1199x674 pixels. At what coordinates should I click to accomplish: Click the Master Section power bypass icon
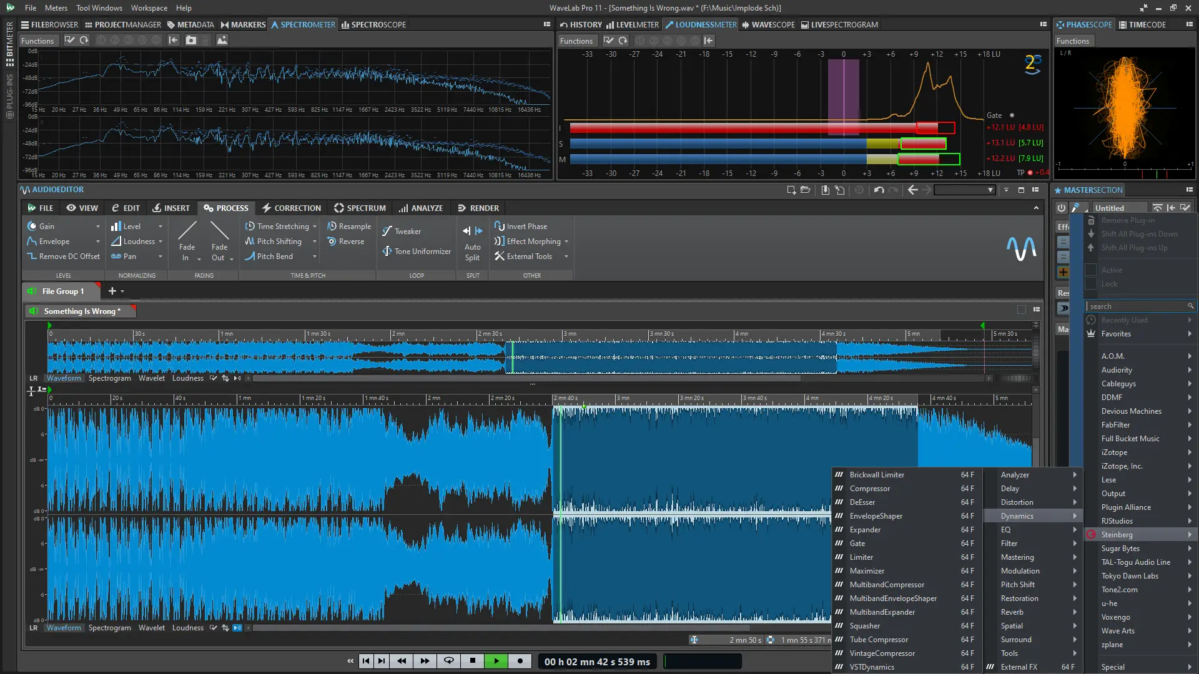point(1062,208)
